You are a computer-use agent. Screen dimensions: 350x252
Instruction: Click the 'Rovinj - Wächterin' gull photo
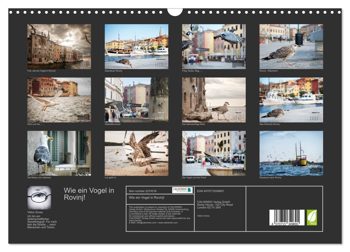(x=291, y=47)
